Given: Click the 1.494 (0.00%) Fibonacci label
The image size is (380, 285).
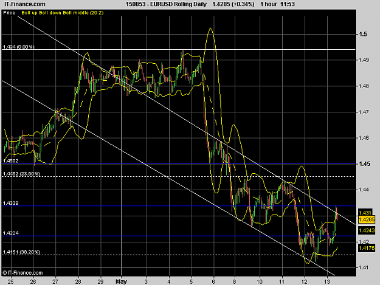Looking at the screenshot, I should tap(19, 47).
